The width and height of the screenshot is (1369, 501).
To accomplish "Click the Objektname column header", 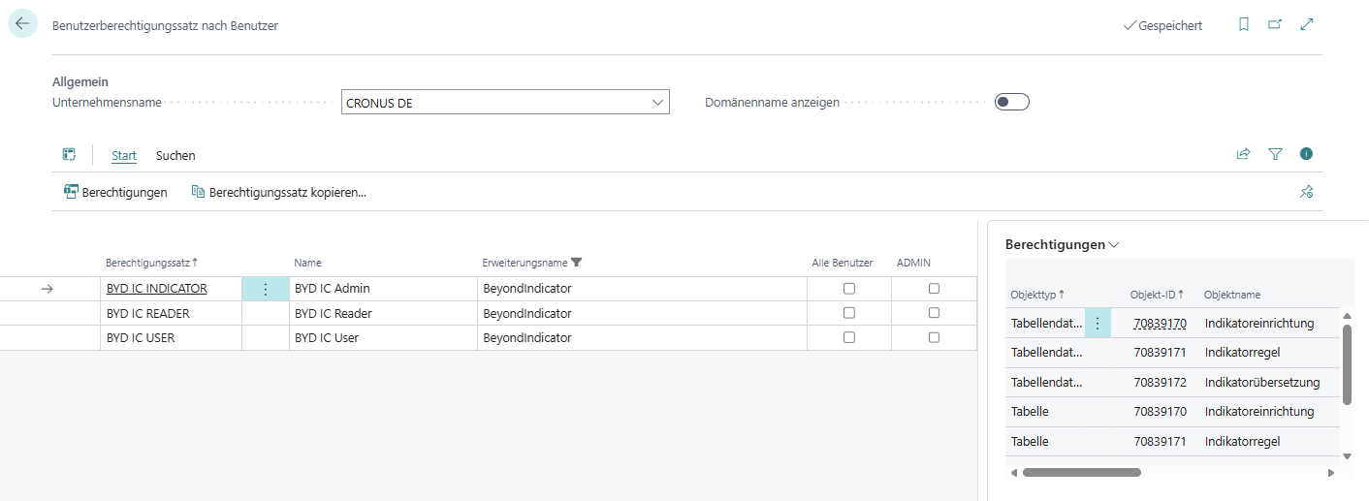I will tap(1232, 295).
